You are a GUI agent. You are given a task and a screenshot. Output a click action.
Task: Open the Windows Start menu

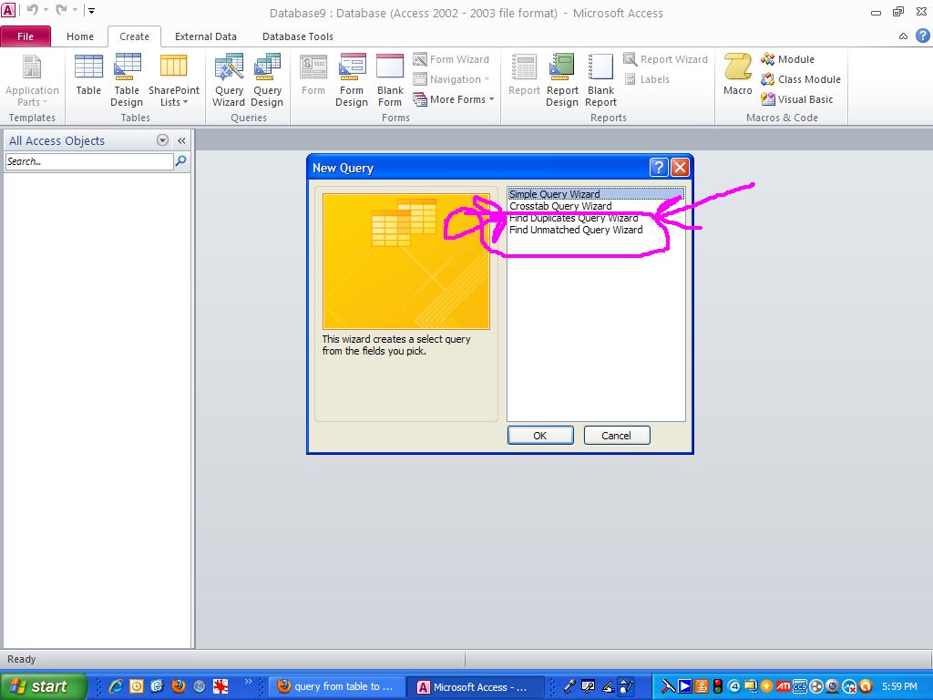coord(43,686)
